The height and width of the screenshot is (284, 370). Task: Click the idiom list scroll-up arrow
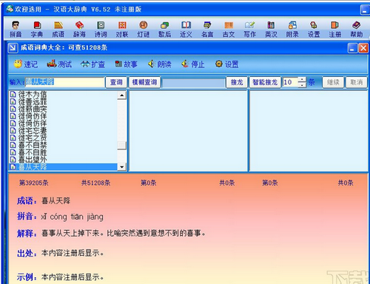pyautogui.click(x=122, y=95)
